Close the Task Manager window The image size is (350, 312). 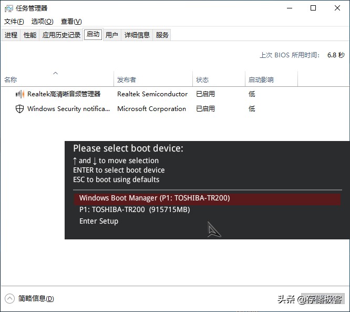click(337, 8)
